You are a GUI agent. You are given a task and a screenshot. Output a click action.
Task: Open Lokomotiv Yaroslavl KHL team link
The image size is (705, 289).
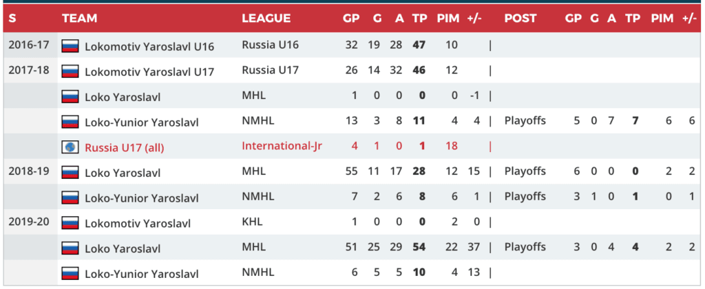pyautogui.click(x=138, y=224)
